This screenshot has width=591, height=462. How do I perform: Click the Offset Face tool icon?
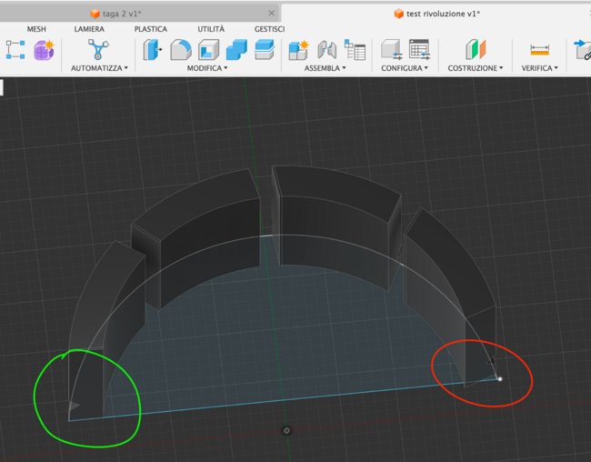tap(265, 49)
